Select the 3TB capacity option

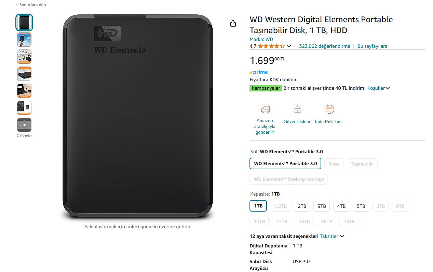click(x=322, y=206)
